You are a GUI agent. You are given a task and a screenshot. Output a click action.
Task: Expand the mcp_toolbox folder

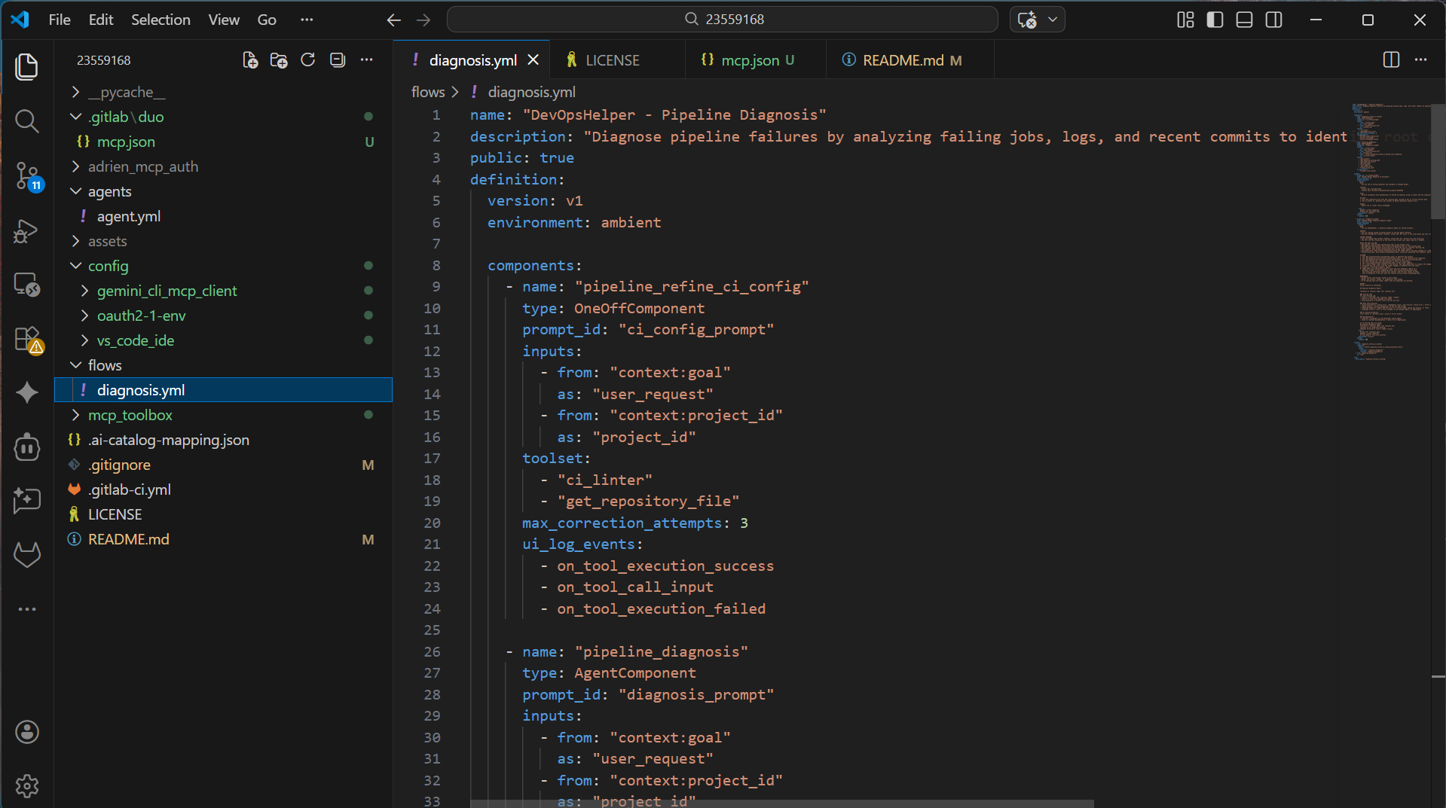point(130,415)
